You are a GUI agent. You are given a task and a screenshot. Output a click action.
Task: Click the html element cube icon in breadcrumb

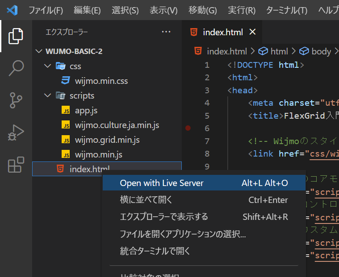[263, 51]
